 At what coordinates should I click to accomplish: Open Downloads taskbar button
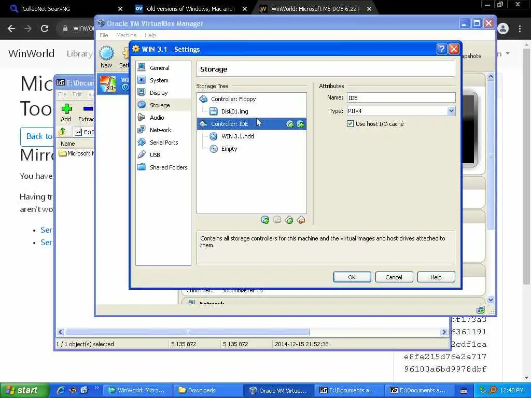click(208, 390)
